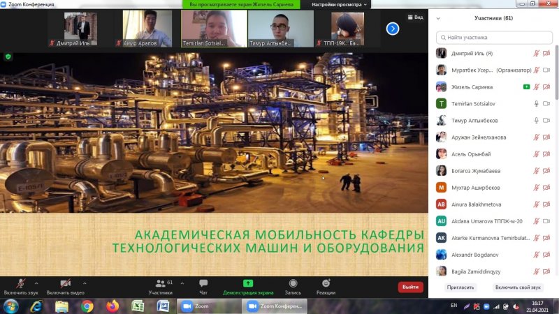Select participant Тимур Алтынбеков
559x314 pixels.
(x=493, y=120)
